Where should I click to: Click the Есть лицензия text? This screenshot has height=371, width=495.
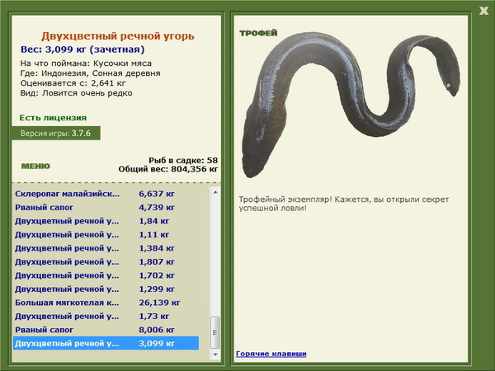53,118
